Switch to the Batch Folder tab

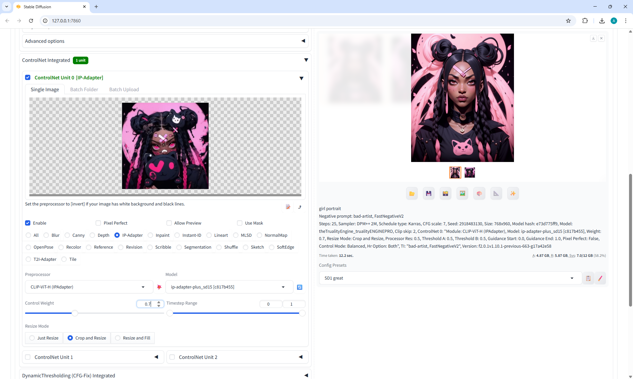pos(84,90)
